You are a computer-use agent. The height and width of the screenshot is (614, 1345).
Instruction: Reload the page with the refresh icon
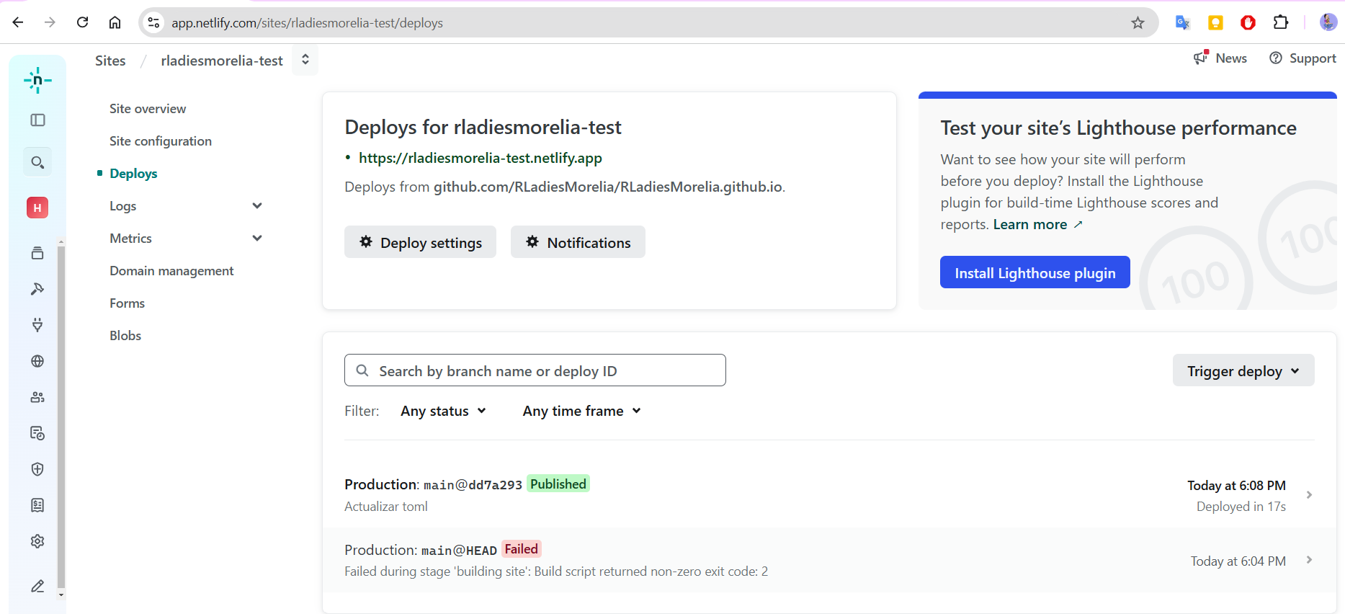pyautogui.click(x=82, y=22)
